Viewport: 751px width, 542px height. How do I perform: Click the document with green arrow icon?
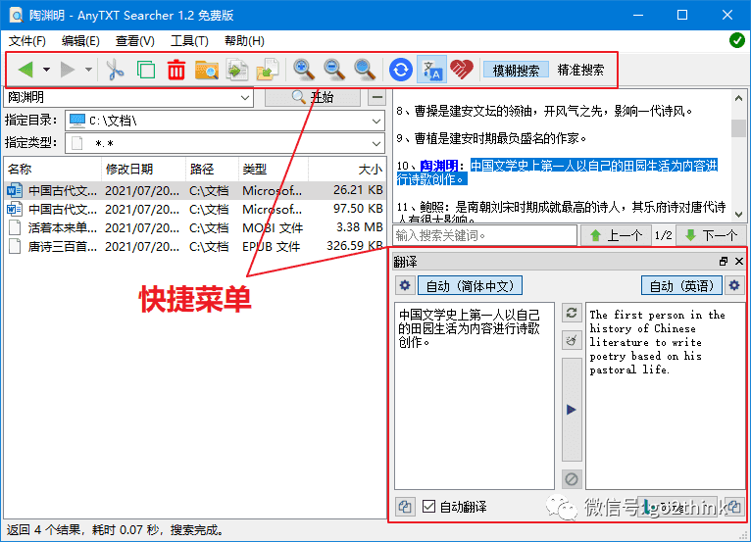tap(237, 70)
